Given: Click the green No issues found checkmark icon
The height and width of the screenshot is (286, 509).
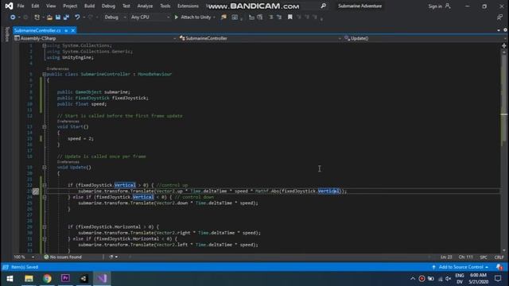Looking at the screenshot, I should click(46, 257).
